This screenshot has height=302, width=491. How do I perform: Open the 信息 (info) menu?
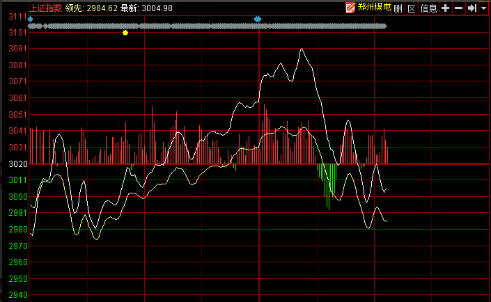(x=428, y=8)
